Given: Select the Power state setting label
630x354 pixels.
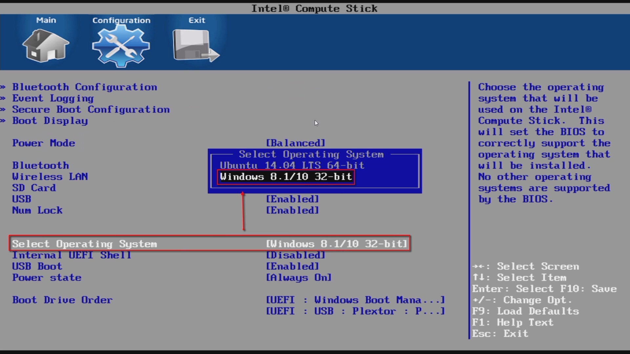Looking at the screenshot, I should pyautogui.click(x=47, y=278).
